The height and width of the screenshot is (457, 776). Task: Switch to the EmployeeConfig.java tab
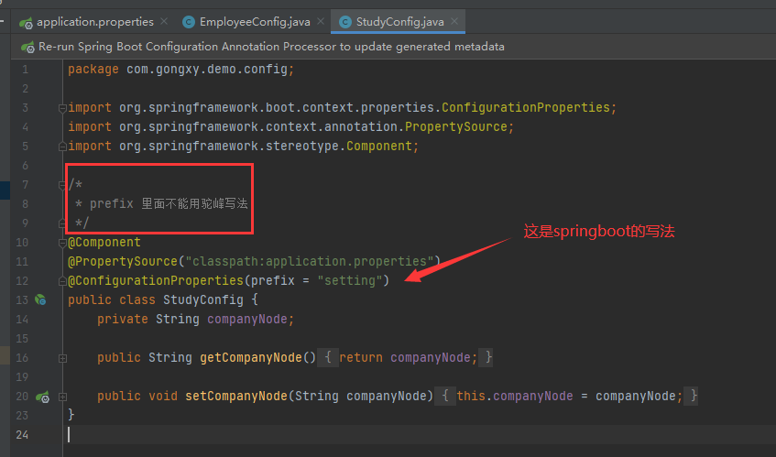255,22
